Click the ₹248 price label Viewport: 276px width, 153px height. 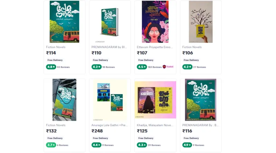(97, 131)
